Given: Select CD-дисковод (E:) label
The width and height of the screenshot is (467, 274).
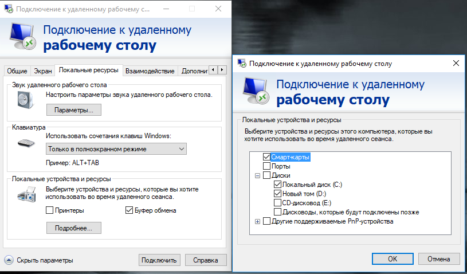Looking at the screenshot, I should (x=307, y=203).
